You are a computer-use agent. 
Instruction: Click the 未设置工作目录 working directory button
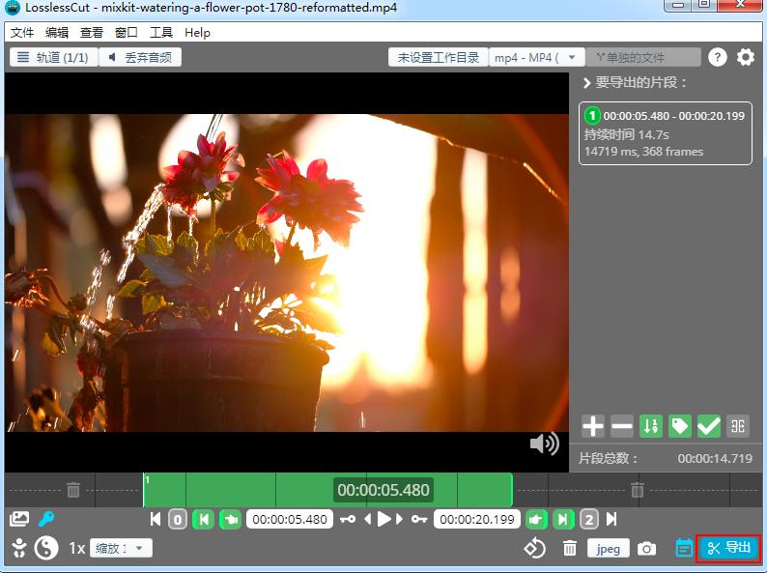(x=438, y=57)
